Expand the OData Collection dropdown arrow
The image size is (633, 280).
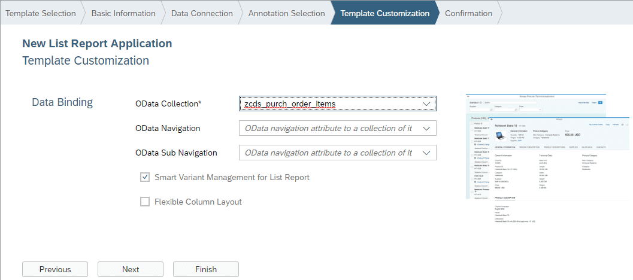[x=426, y=104]
